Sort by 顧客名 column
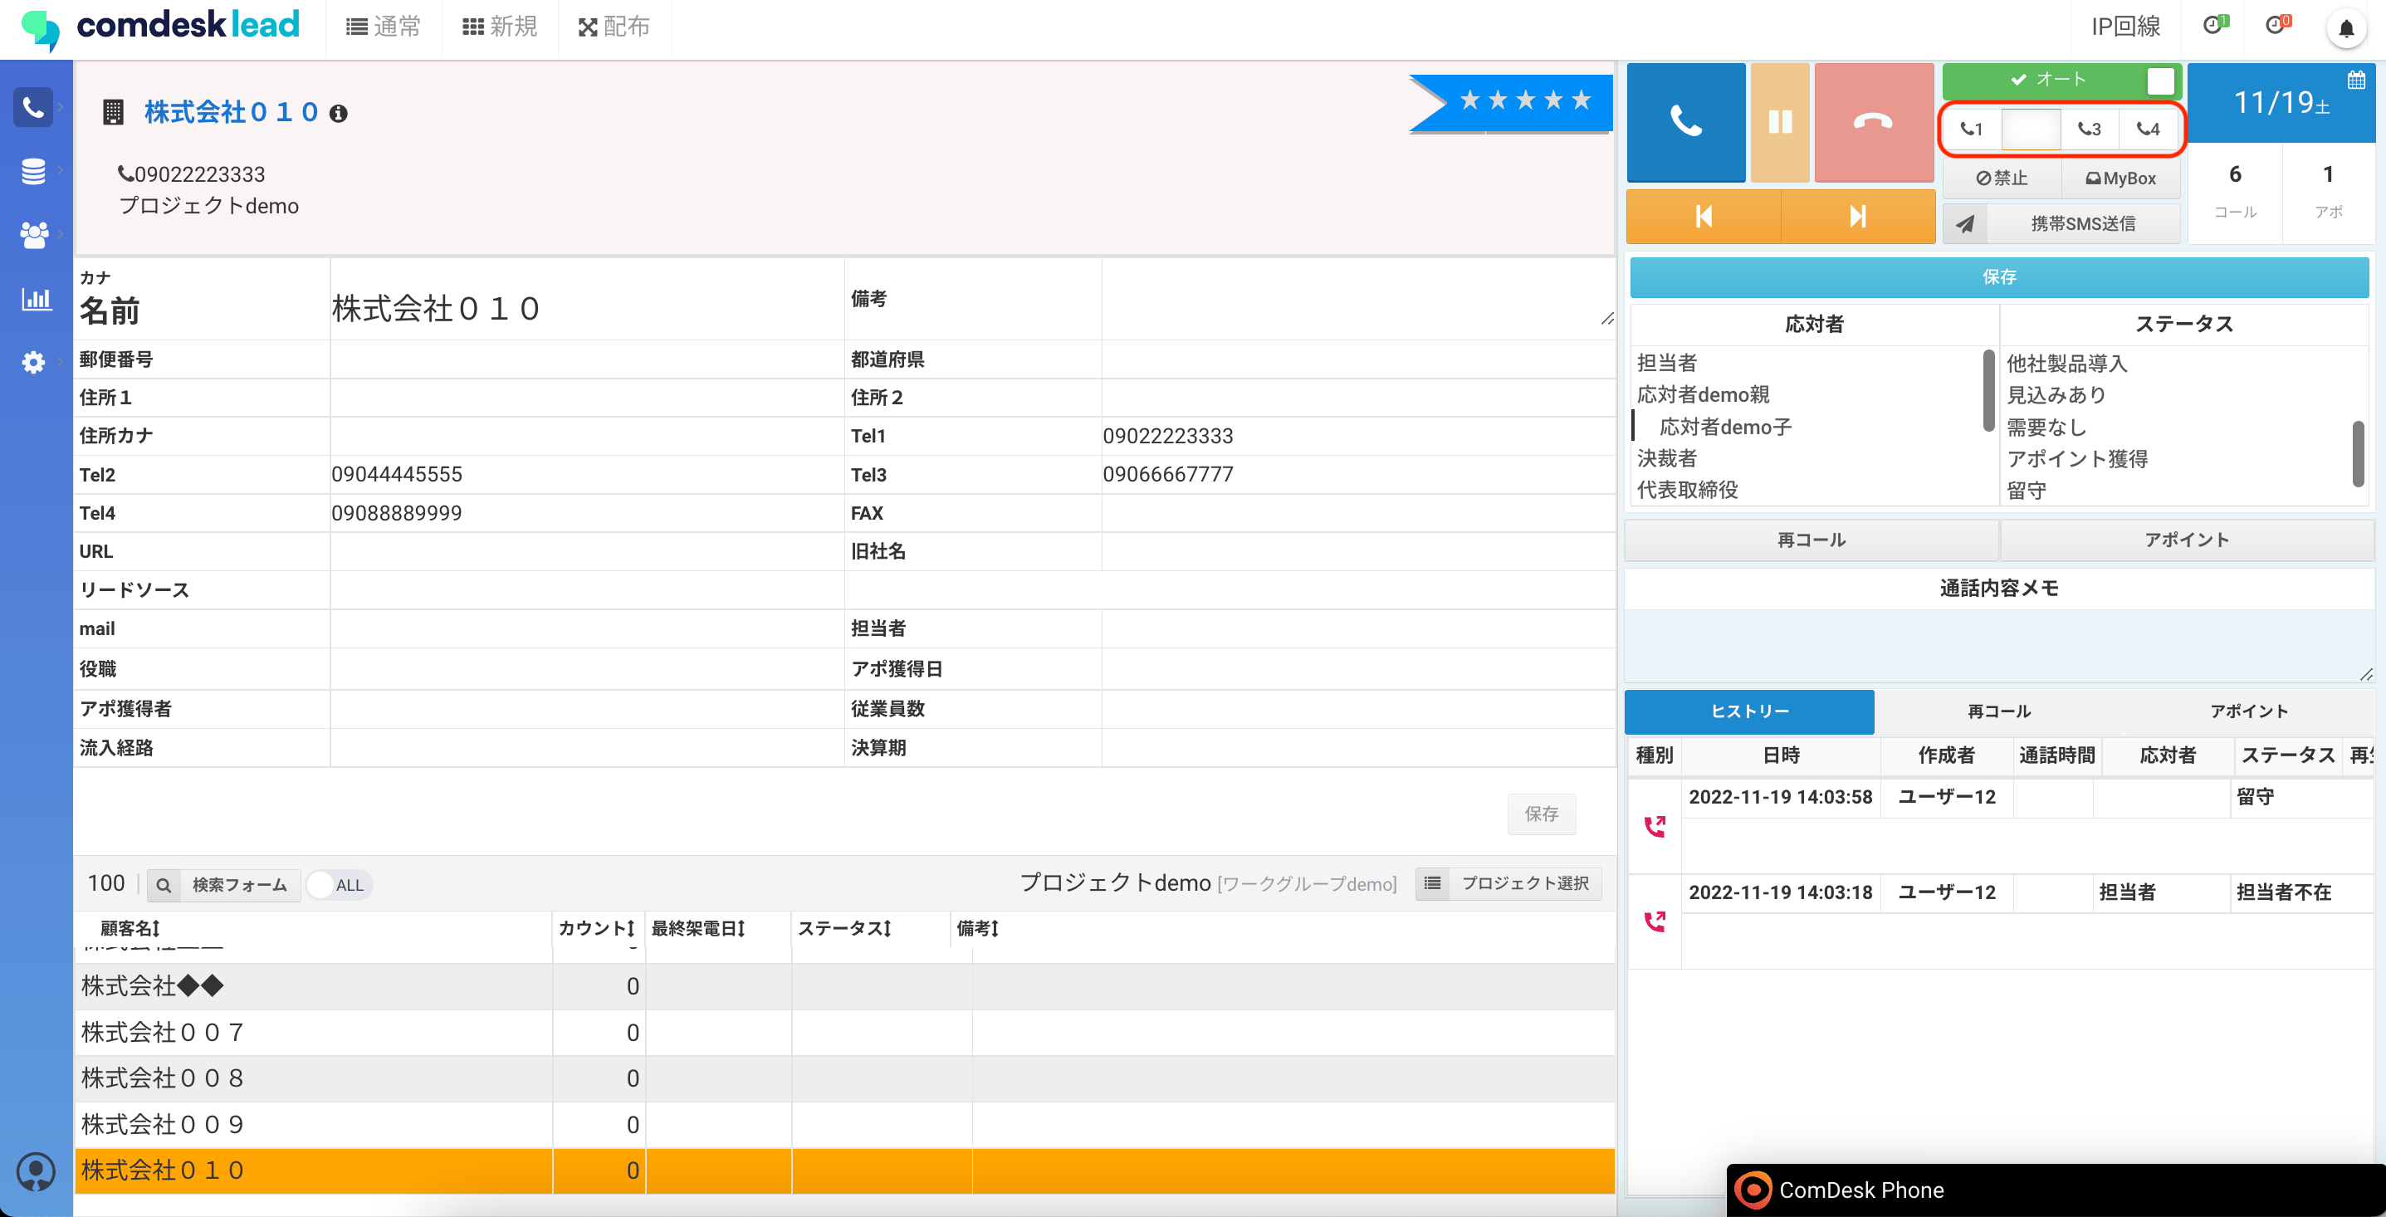 click(130, 928)
